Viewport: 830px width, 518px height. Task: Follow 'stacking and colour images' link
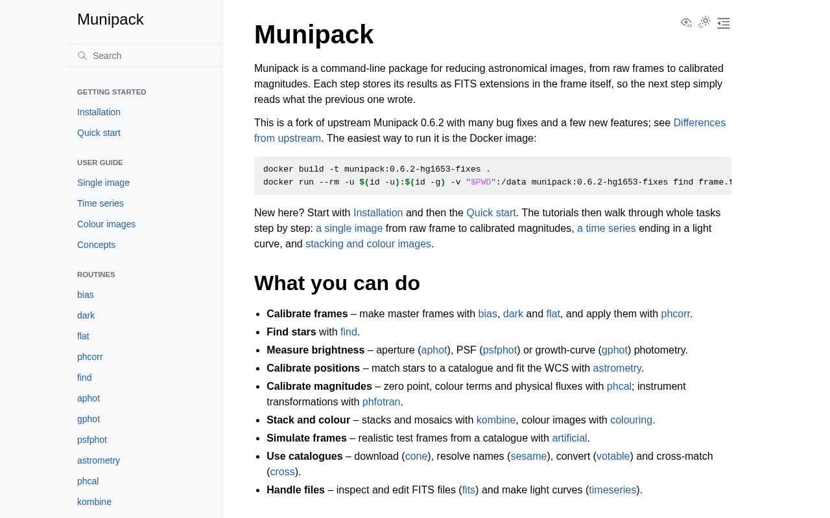tap(368, 244)
